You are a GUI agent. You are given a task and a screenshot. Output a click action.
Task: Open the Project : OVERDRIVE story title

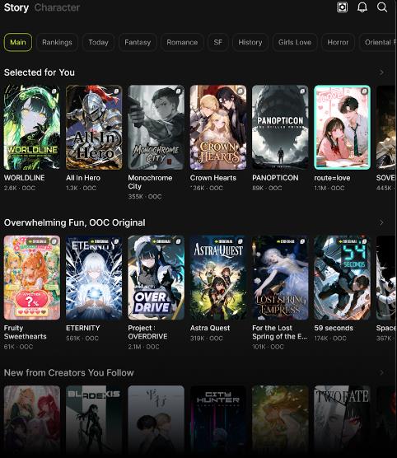147,332
